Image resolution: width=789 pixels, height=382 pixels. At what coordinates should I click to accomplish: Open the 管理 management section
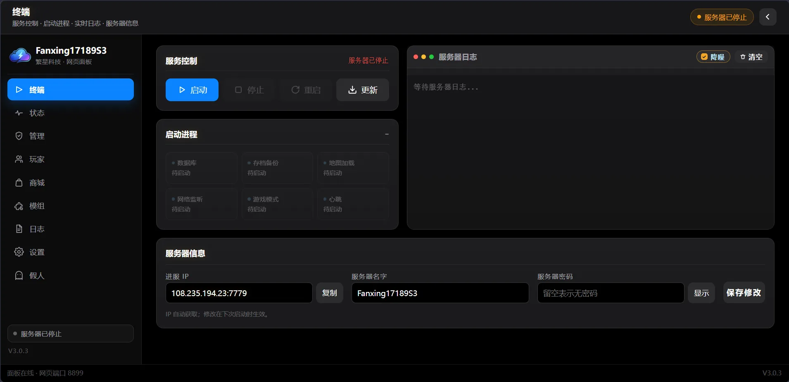point(71,136)
